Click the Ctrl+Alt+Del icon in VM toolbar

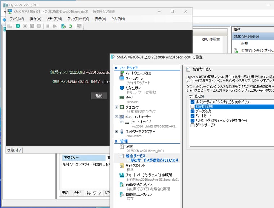[x=9, y=26]
